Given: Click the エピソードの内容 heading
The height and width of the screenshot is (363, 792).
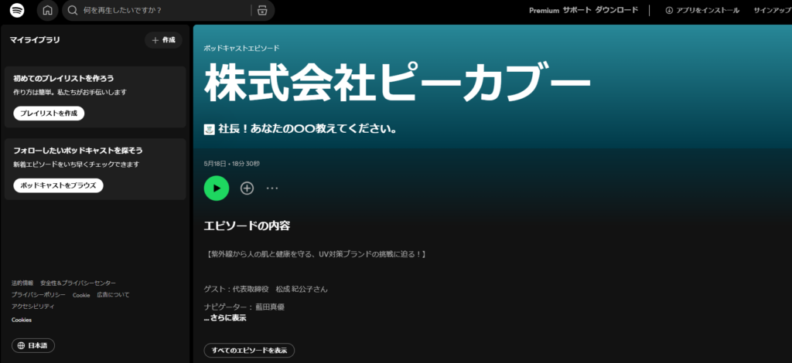Looking at the screenshot, I should click(x=247, y=226).
